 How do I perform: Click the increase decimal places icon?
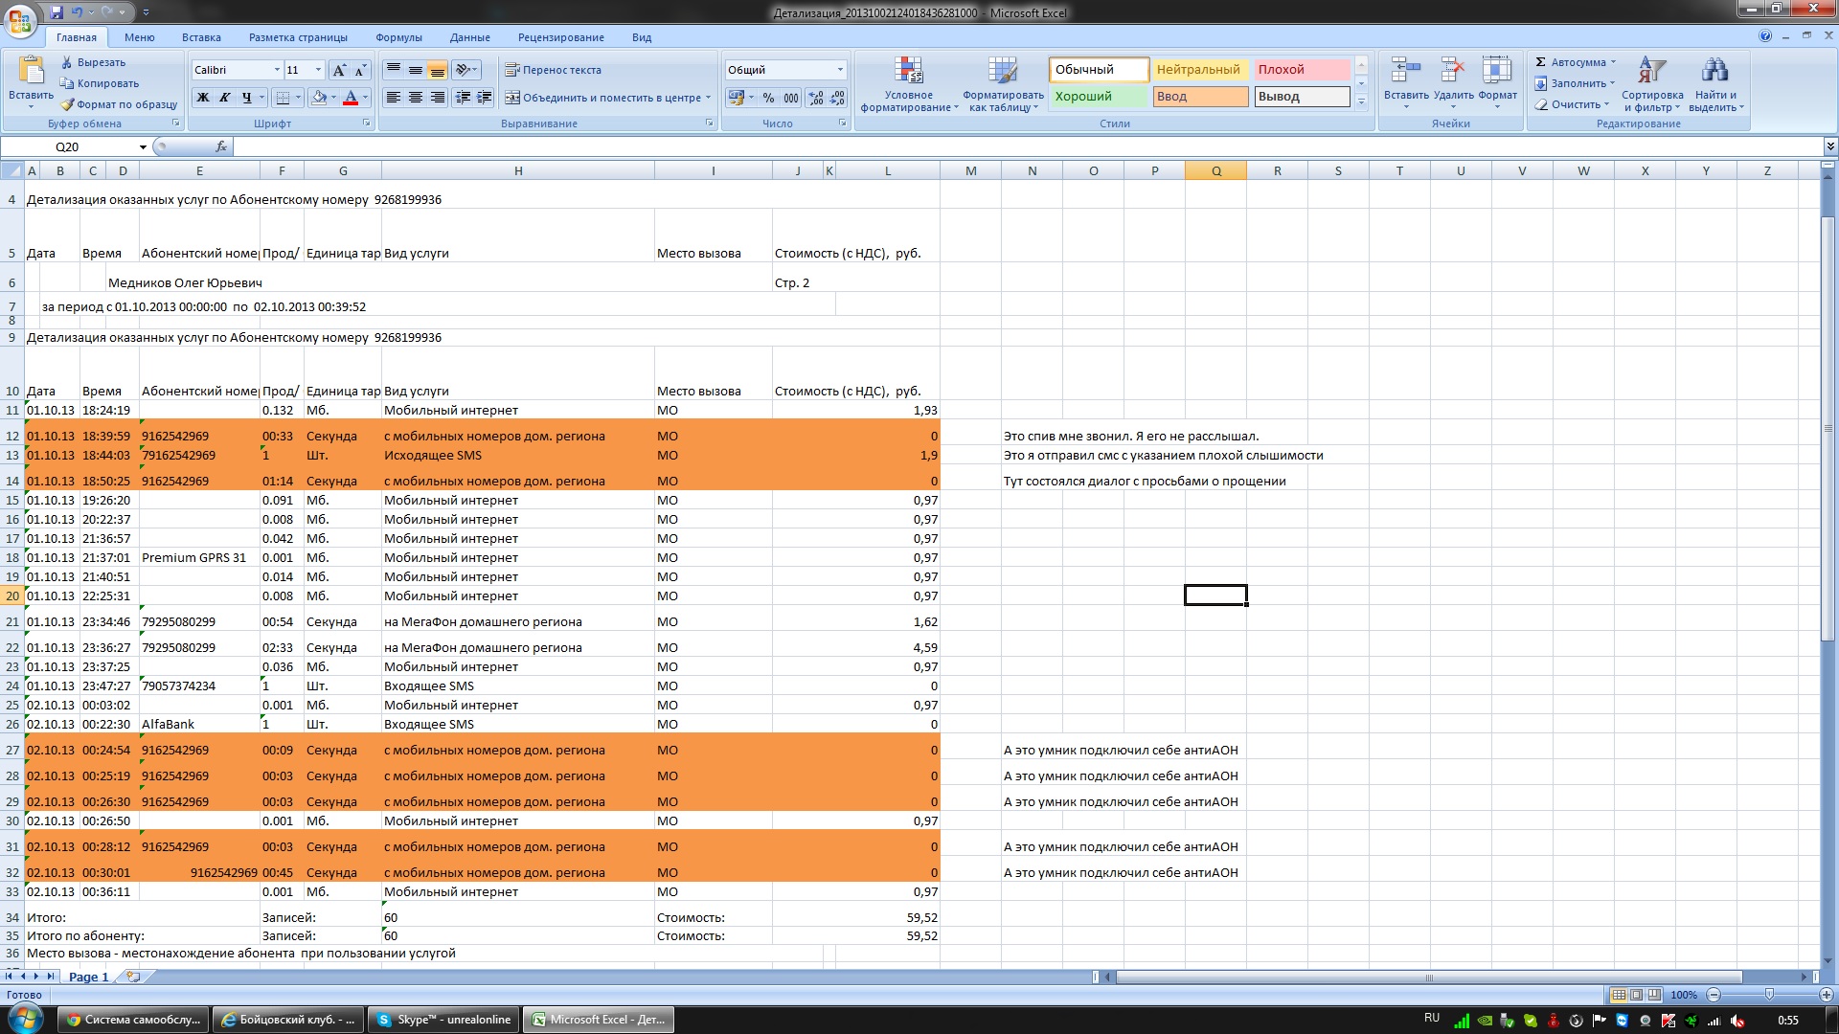(815, 98)
